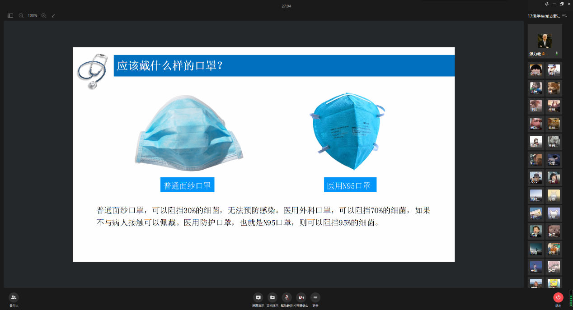Toggle the sidebar layout icon in toolbar
Image resolution: width=573 pixels, height=310 pixels.
10,15
